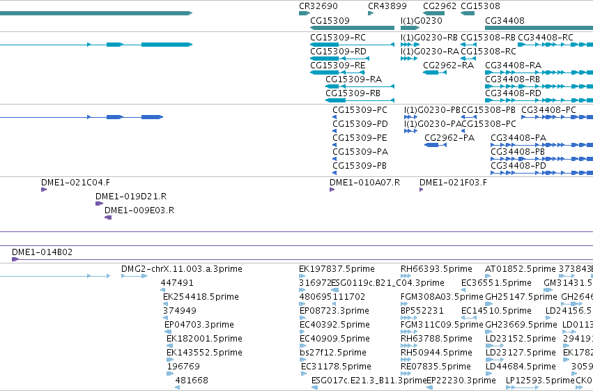The width and height of the screenshot is (593, 391).
Task: Click protein CG15309-PE
Action: 334,145
